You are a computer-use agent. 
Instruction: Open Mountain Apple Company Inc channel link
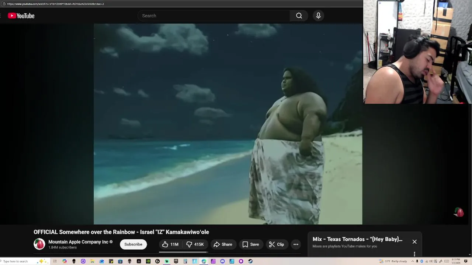pos(78,242)
